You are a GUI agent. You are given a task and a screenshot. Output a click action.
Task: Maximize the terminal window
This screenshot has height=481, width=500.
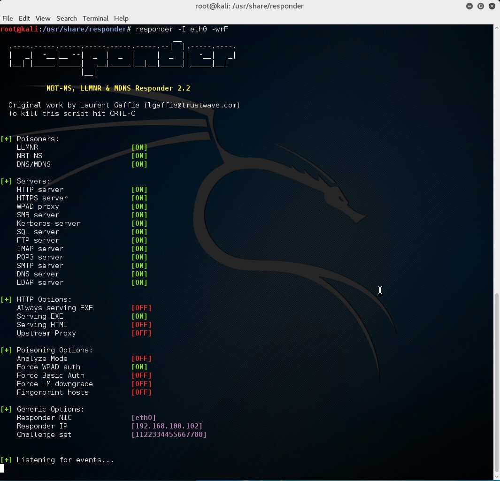pyautogui.click(x=481, y=6)
